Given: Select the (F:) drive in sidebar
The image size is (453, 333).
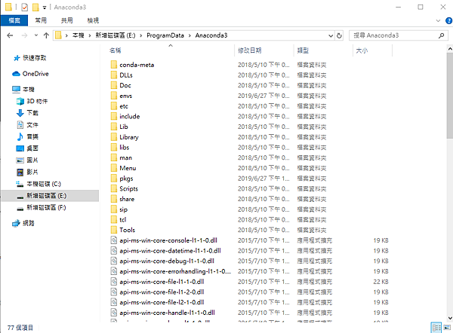Looking at the screenshot, I should point(46,208).
